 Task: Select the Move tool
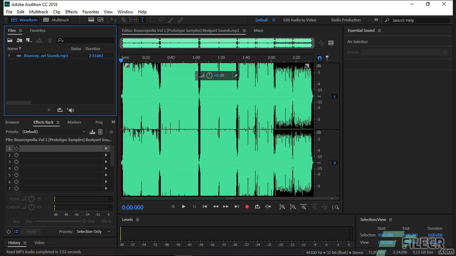coord(113,20)
